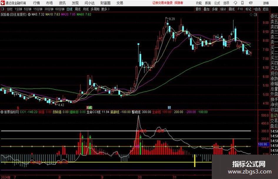Expand the dropdown circle next to 探路者(日线,前复权)
The height and width of the screenshot is (179, 278).
click(x=29, y=14)
